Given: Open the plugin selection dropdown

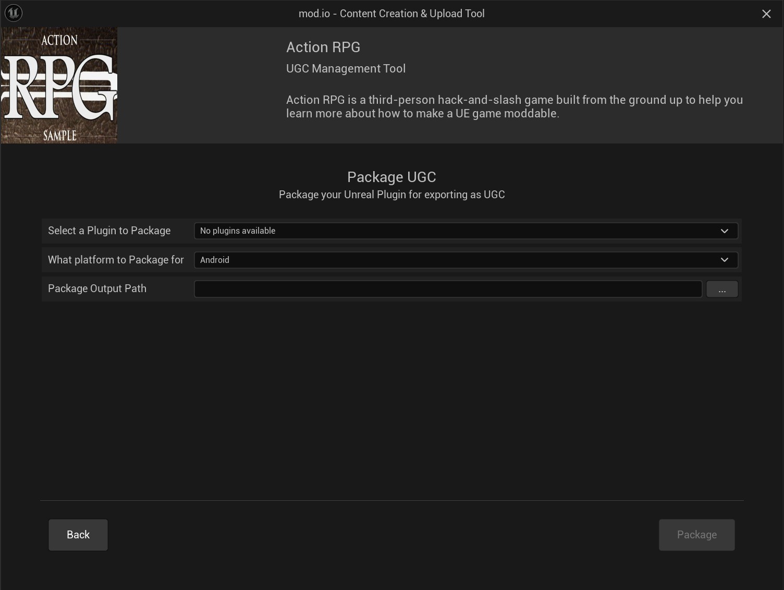Looking at the screenshot, I should click(x=465, y=231).
